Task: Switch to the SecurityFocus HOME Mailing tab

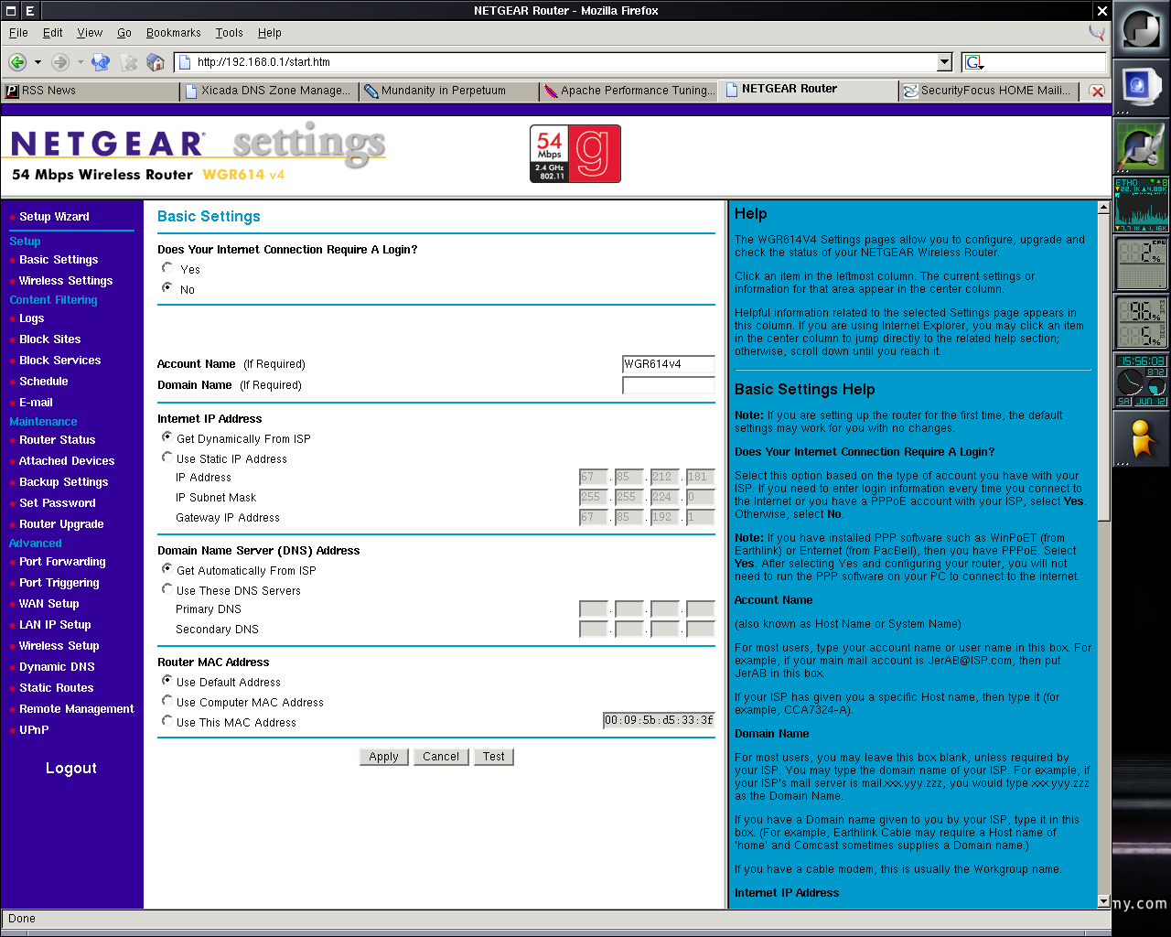Action: [x=989, y=91]
